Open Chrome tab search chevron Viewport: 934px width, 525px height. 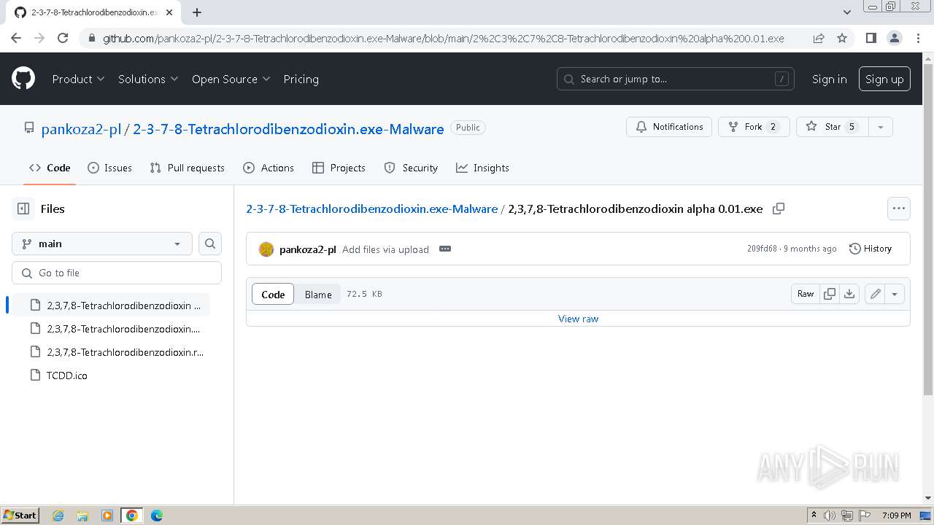847,12
